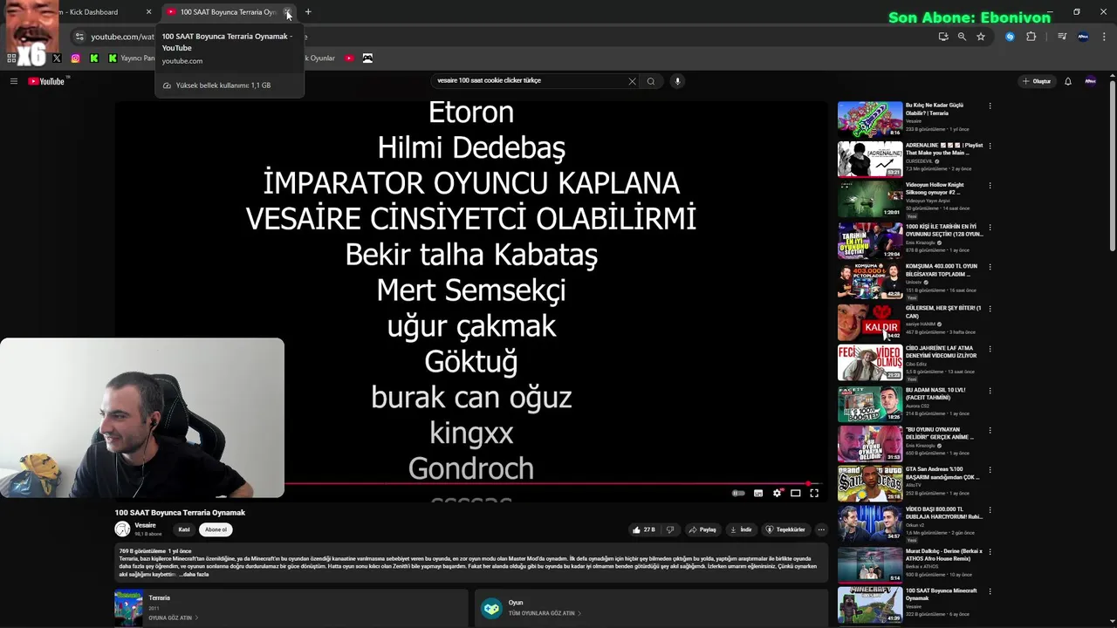Like the video with thumbs up
The height and width of the screenshot is (628, 1117).
tap(643, 529)
